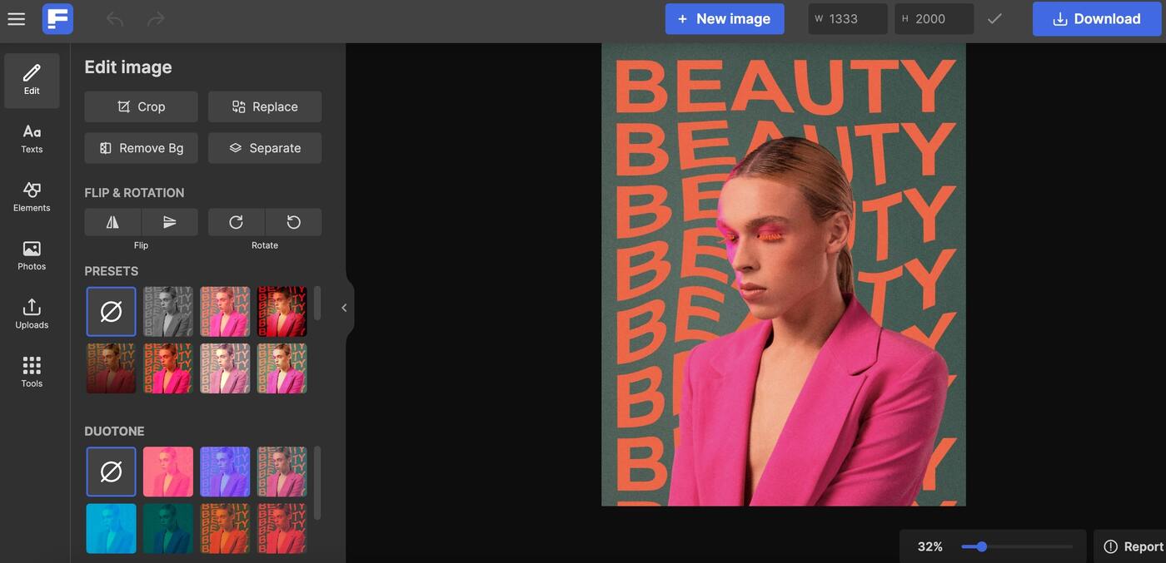
Task: Disable presets by selecting the none option
Action: click(111, 311)
